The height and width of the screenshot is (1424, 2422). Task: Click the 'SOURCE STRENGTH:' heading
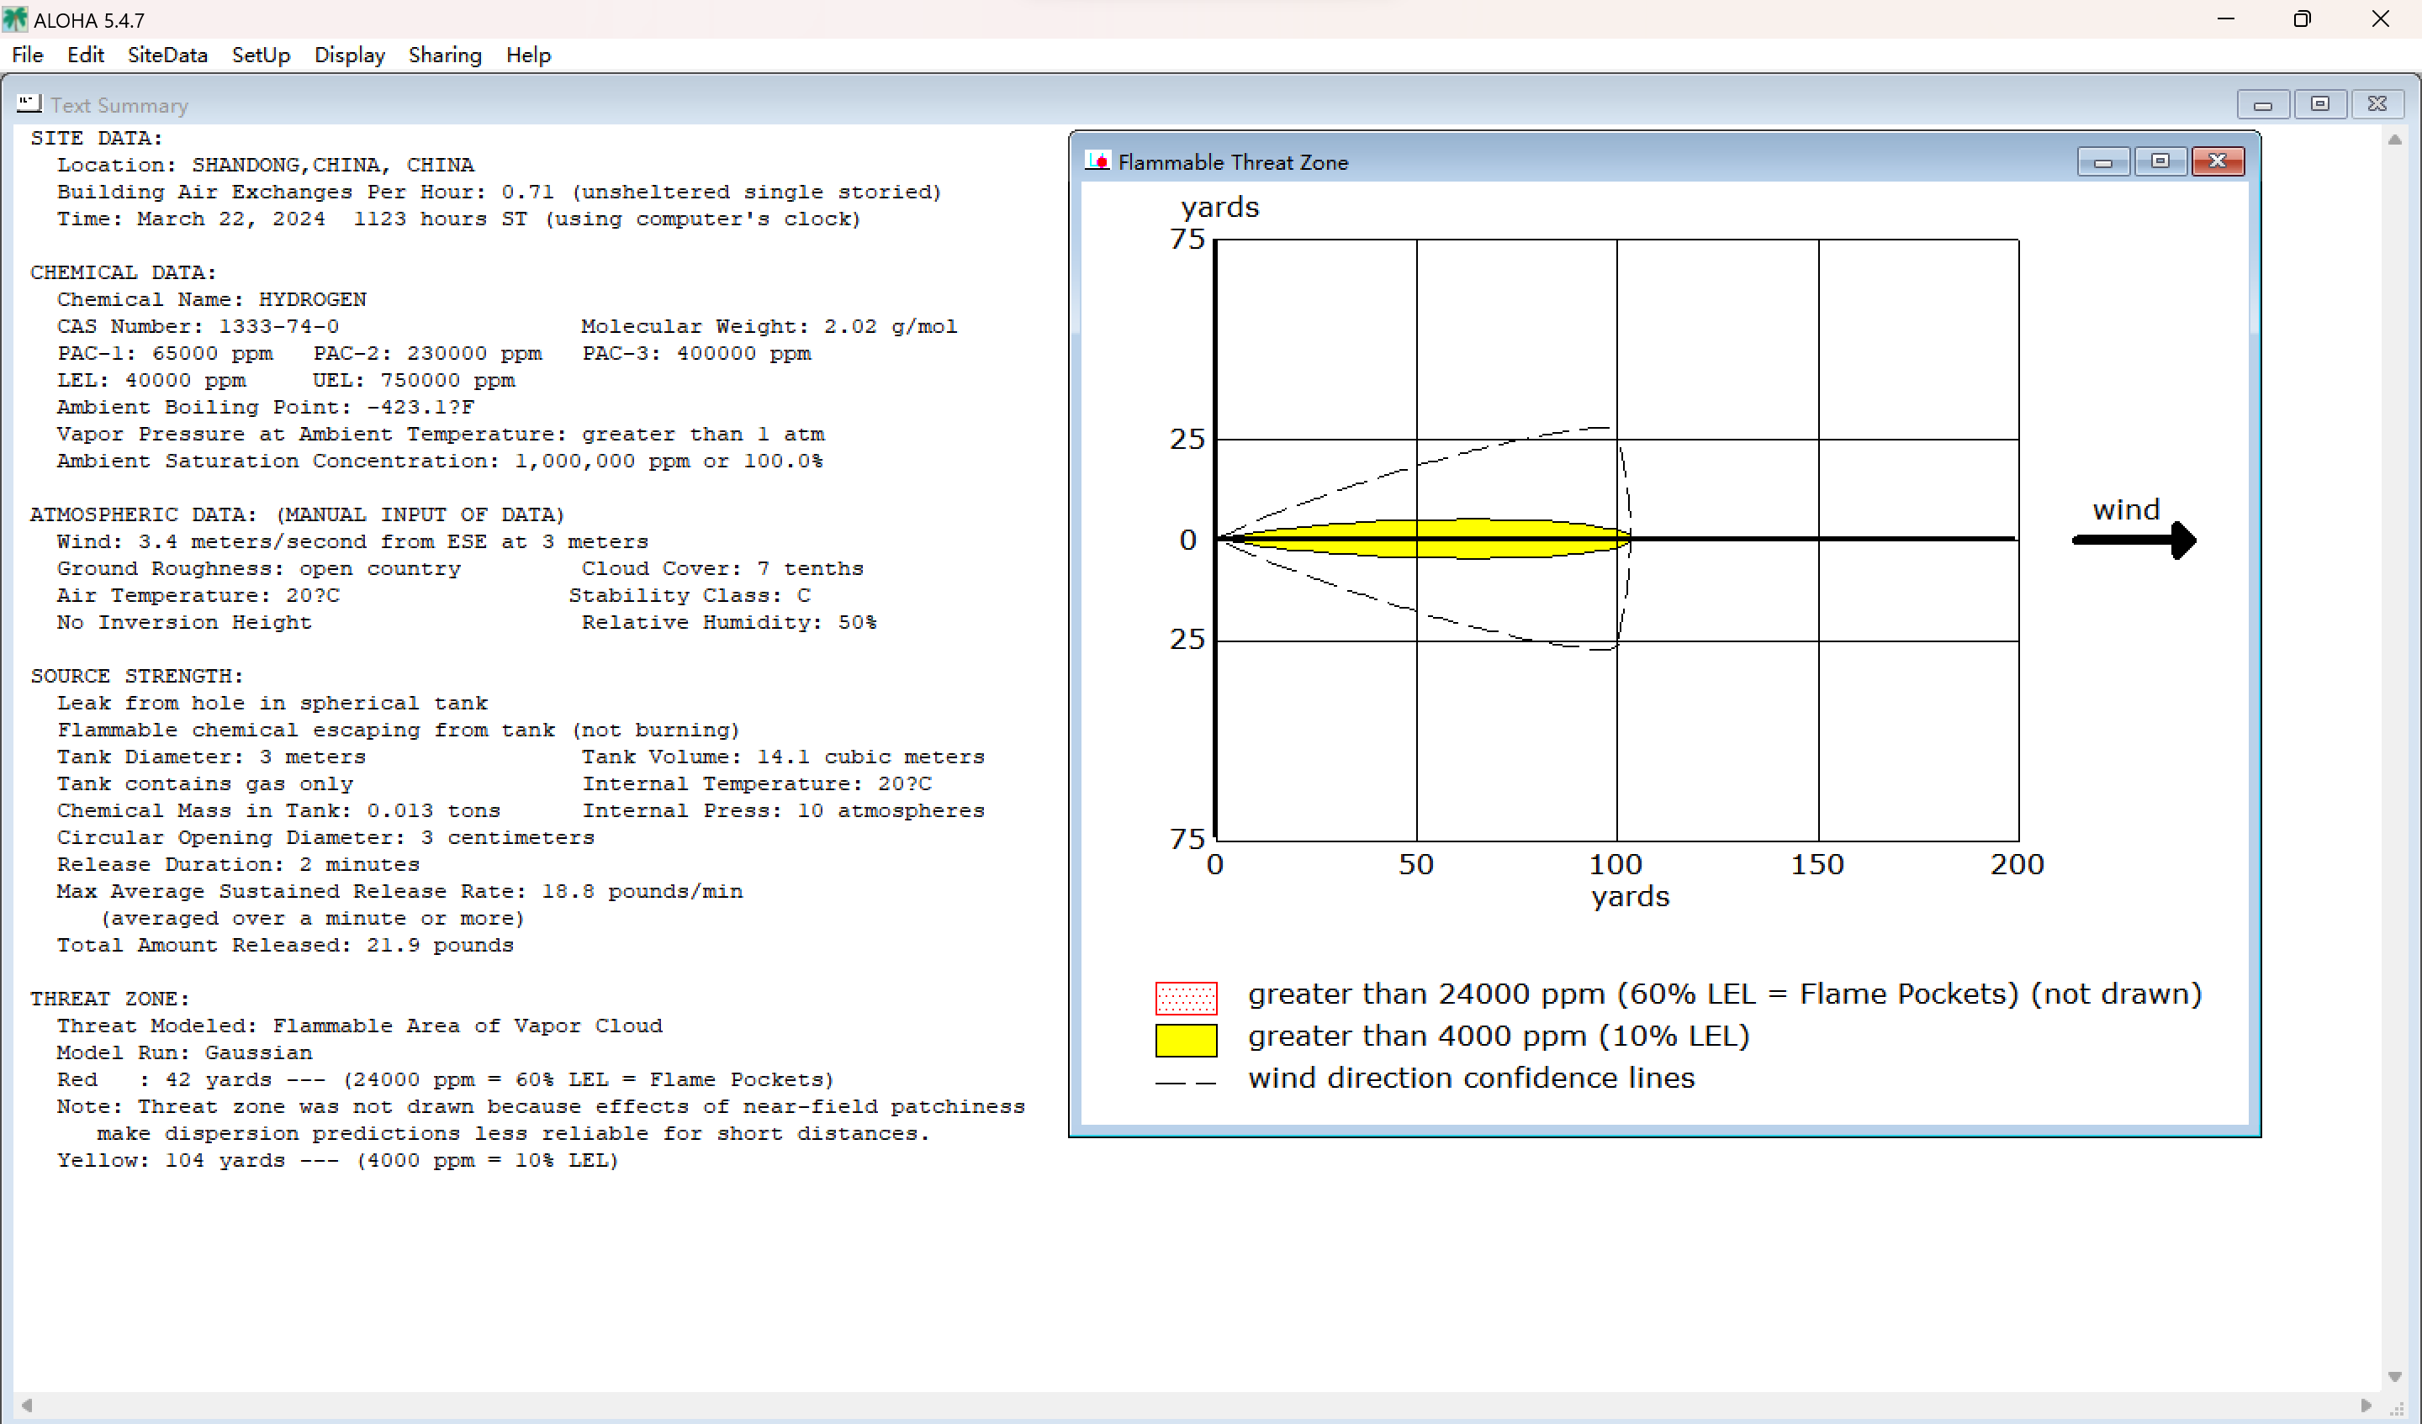click(136, 677)
